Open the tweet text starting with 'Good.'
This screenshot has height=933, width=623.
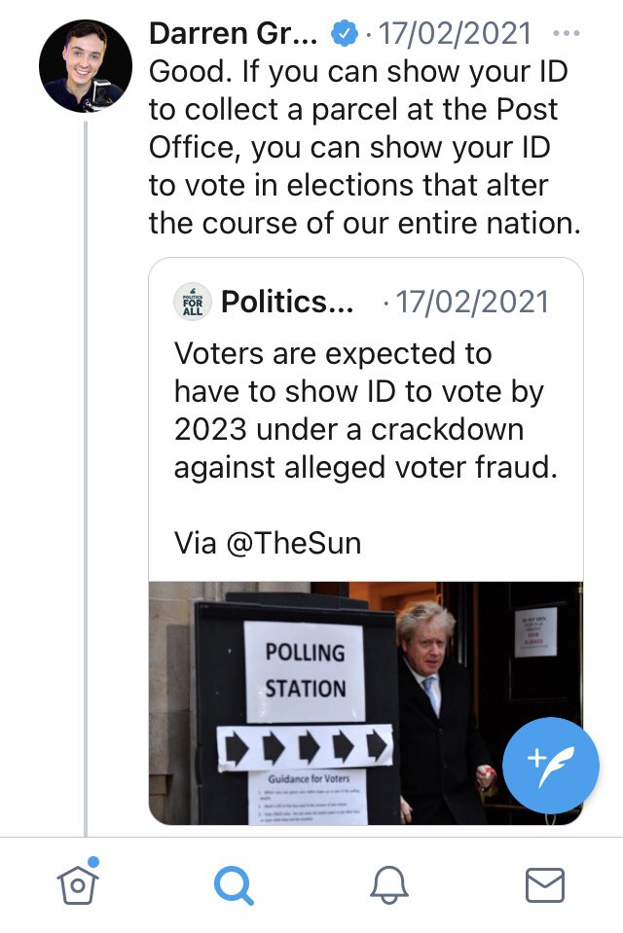point(364,147)
